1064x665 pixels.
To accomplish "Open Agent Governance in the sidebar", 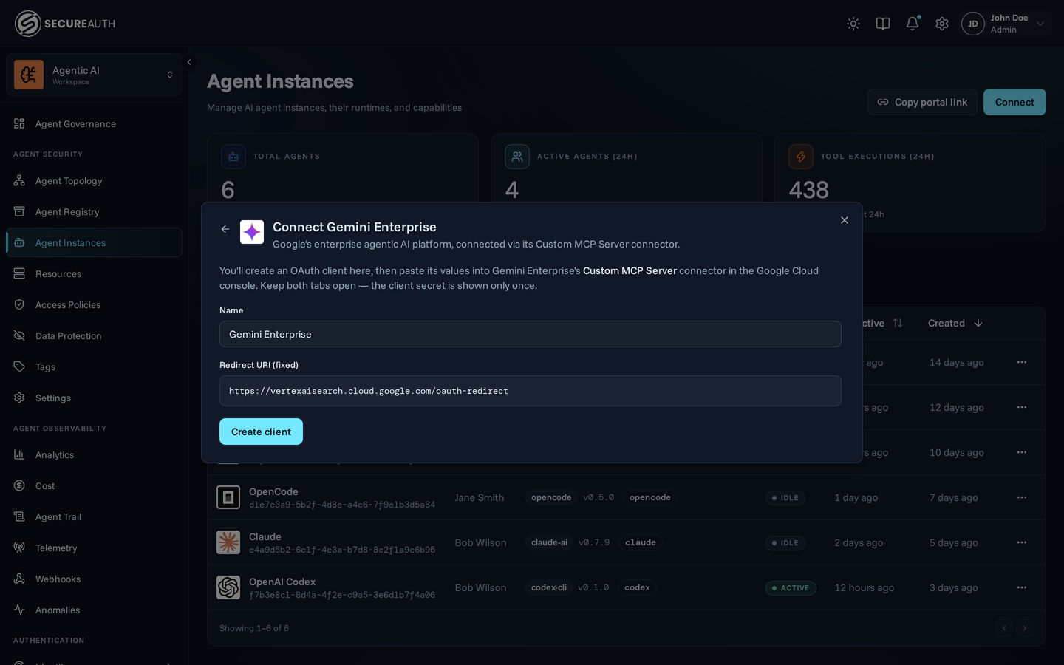I will pyautogui.click(x=94, y=123).
